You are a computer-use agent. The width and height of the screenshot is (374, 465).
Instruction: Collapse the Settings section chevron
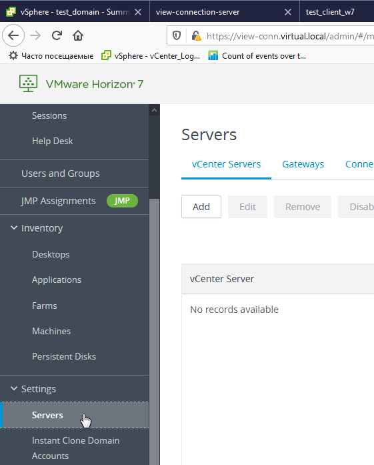pyautogui.click(x=13, y=388)
